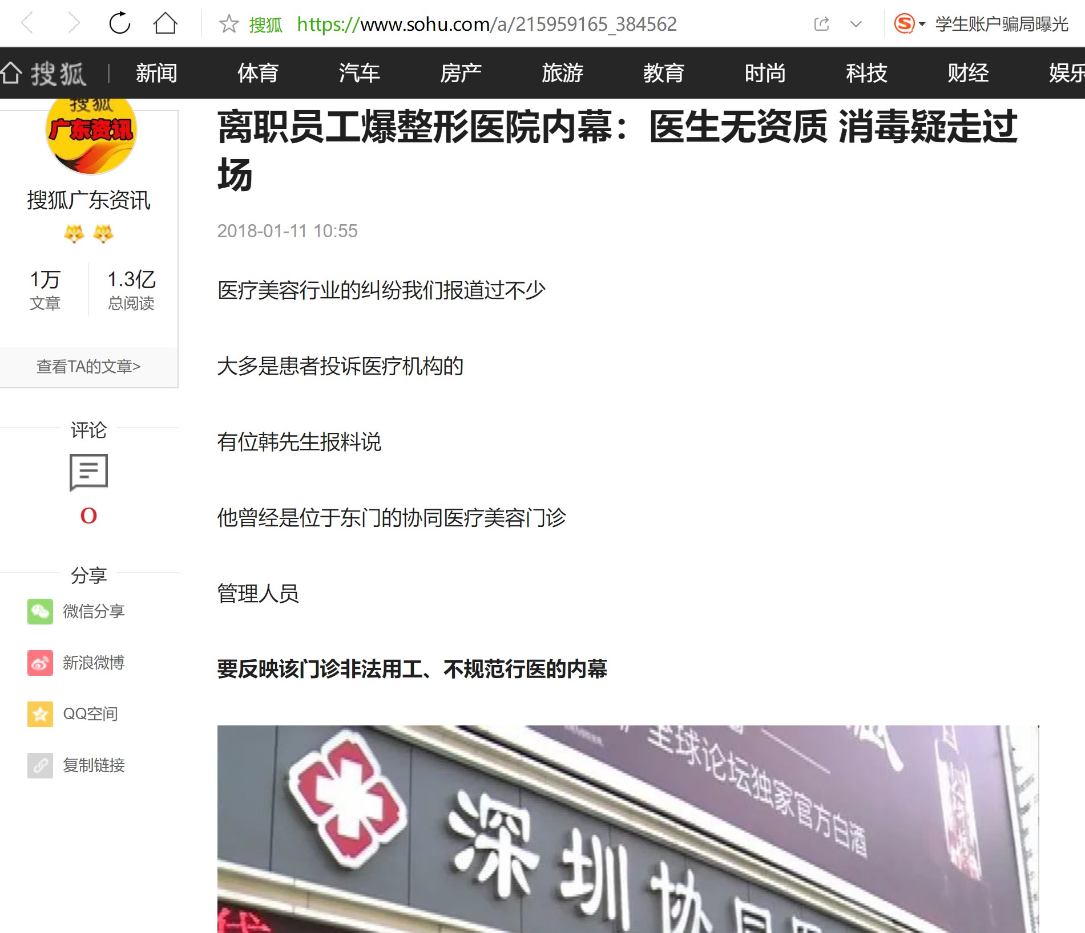Click the comment bubble icon
1085x933 pixels.
point(88,472)
